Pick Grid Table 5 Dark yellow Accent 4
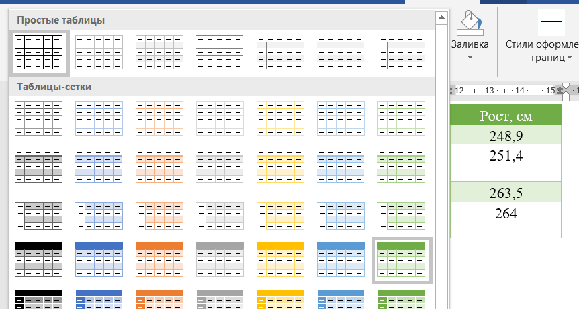The width and height of the screenshot is (579, 309). tap(280, 300)
